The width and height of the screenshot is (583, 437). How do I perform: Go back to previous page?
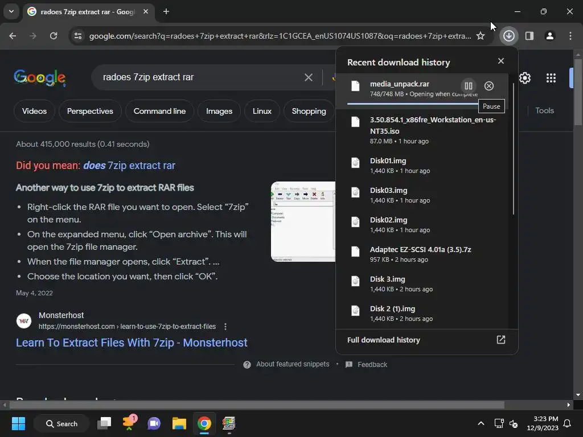click(x=13, y=36)
